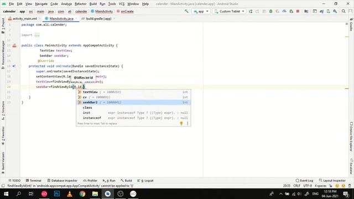354x199 pixels.
Task: Click the rerun app toolbar icon
Action: (251, 11)
